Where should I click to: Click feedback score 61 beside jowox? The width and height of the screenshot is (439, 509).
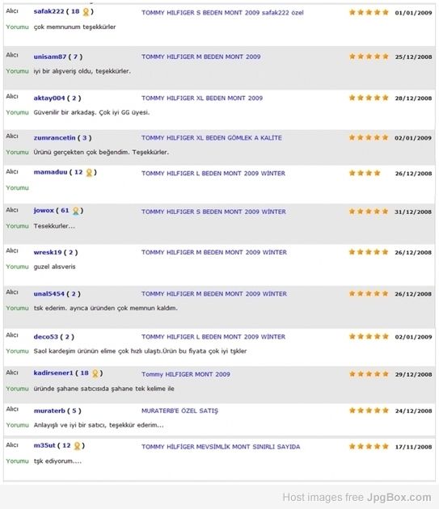(x=65, y=210)
